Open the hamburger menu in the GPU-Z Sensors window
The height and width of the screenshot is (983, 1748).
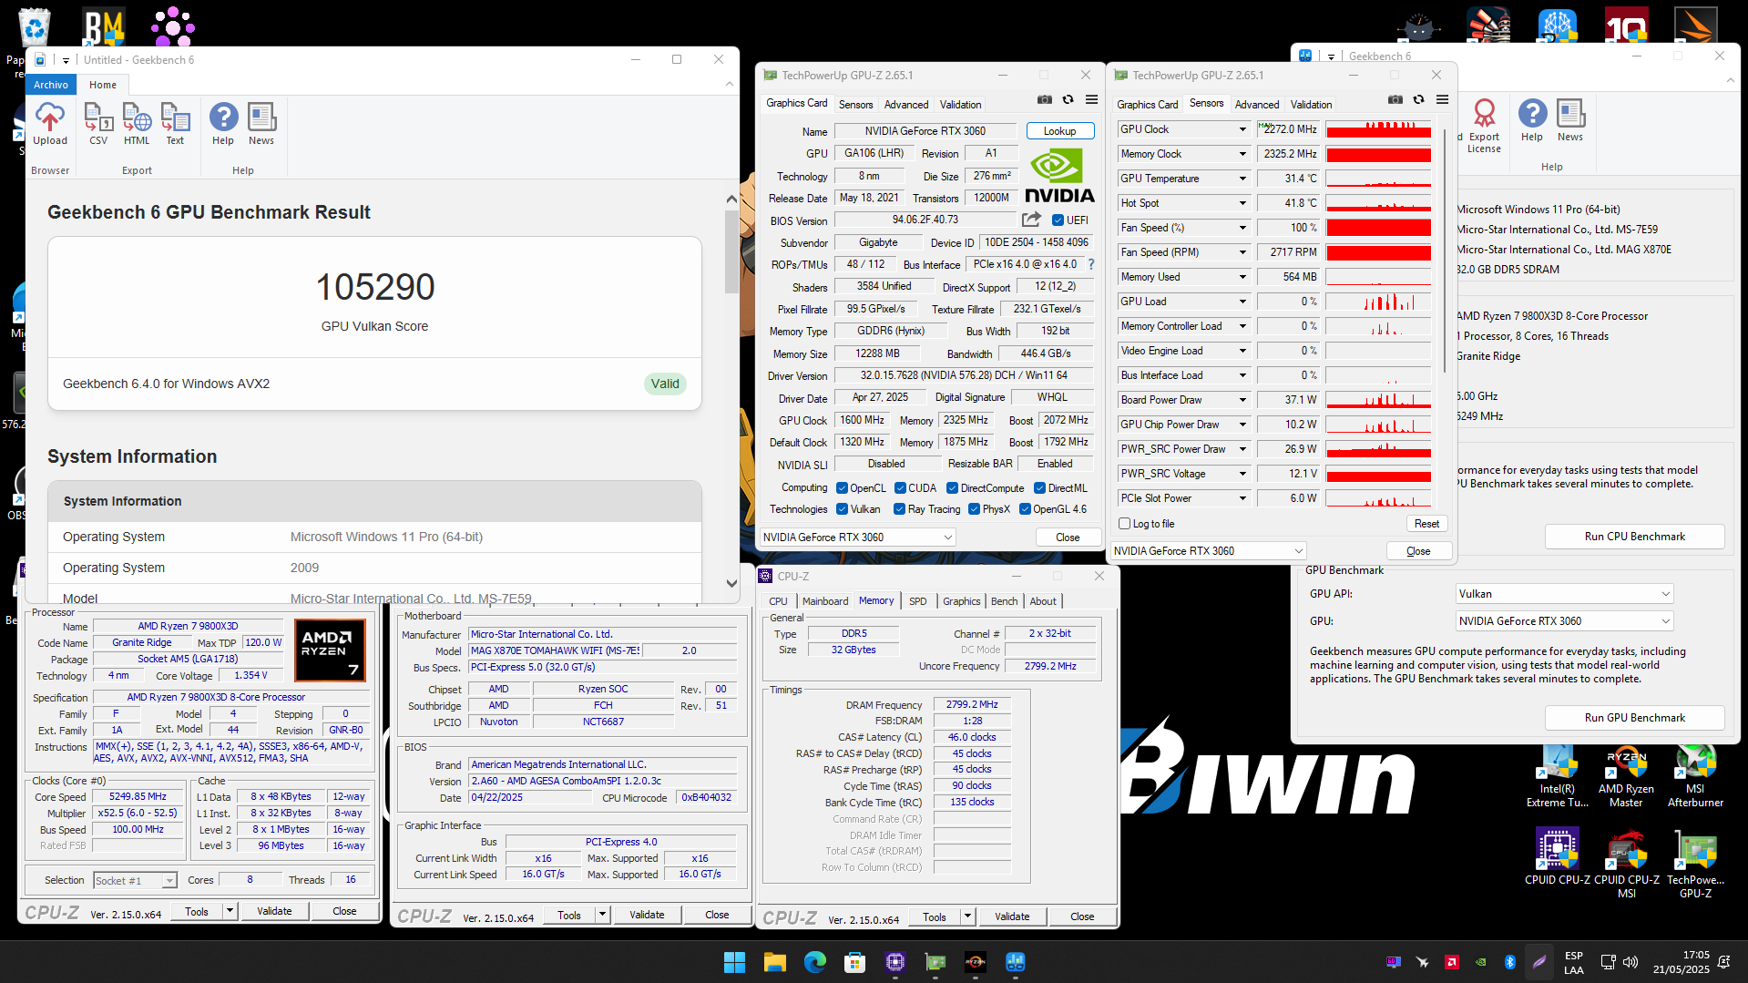1442,100
